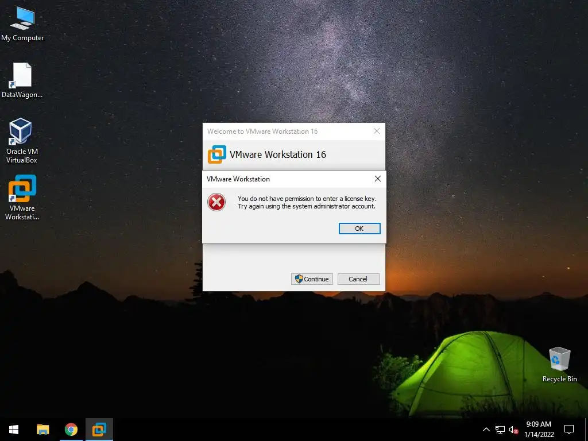Click OK in the permission error dialog
Viewport: 588px width, 441px height.
point(359,229)
